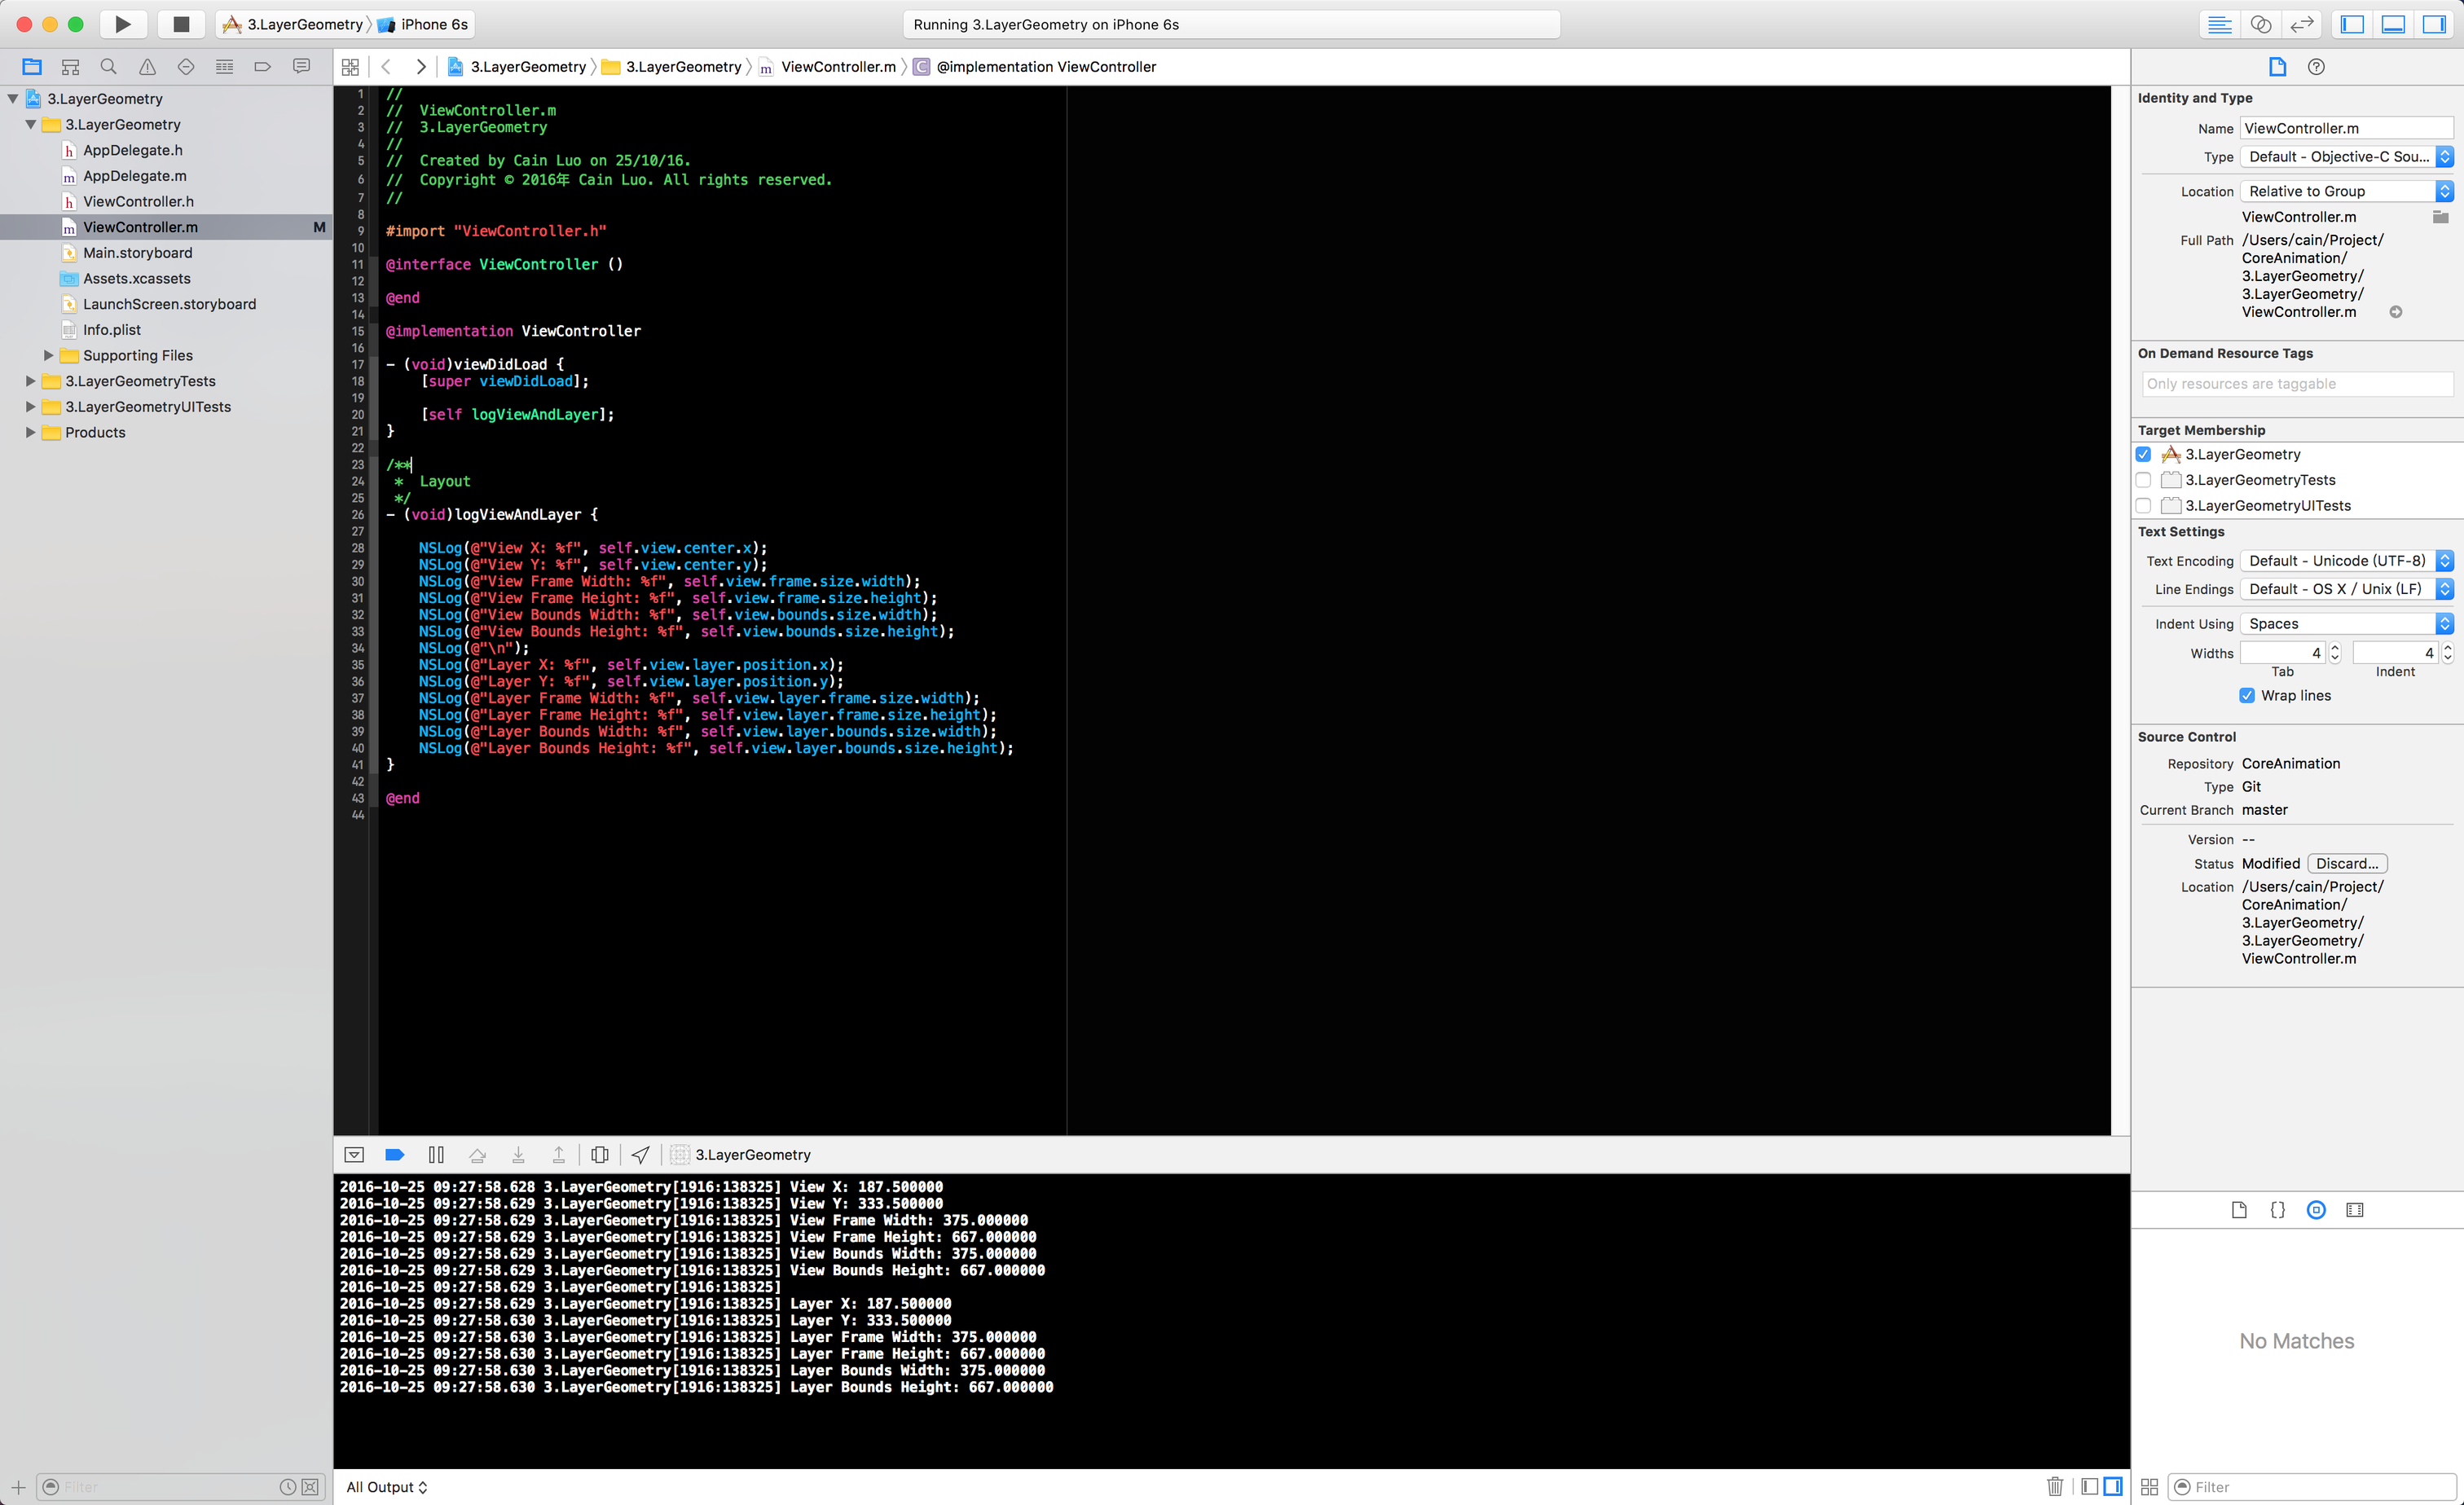Image resolution: width=2464 pixels, height=1505 pixels.
Task: Open the Issue navigator warning icon
Action: [x=147, y=67]
